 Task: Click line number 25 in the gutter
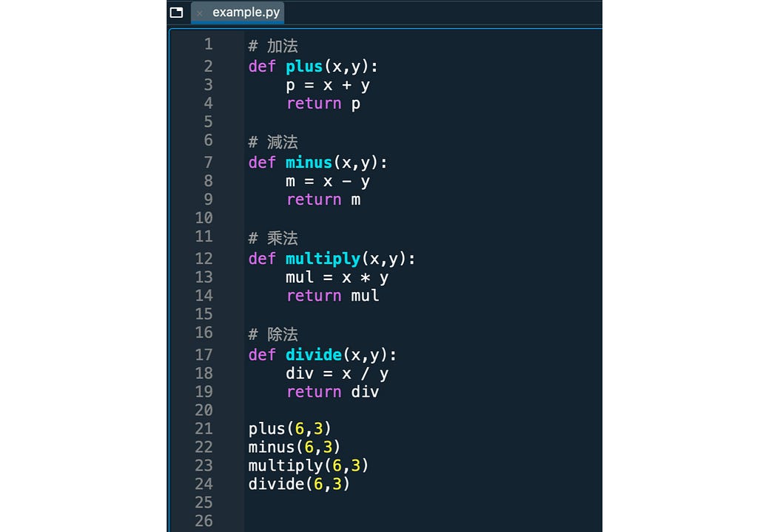pos(203,502)
